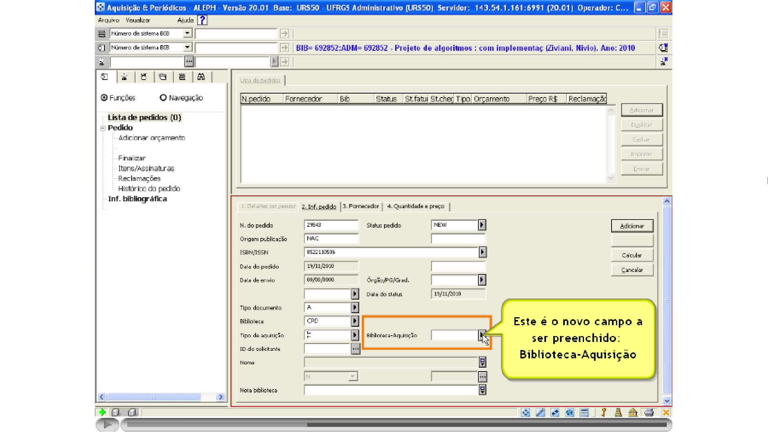This screenshot has width=768, height=432.
Task: Open the Biblioteca list arrow
Action: coord(355,321)
